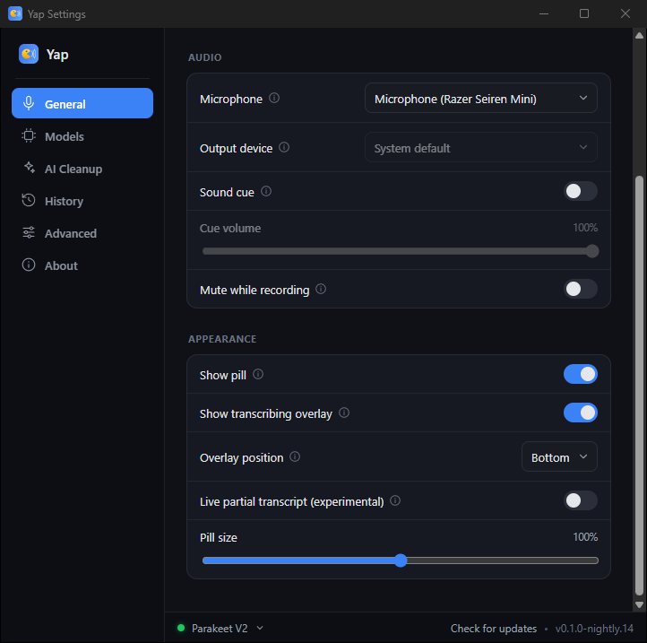
Task: Click info icon next to Output device
Action: [x=284, y=147]
